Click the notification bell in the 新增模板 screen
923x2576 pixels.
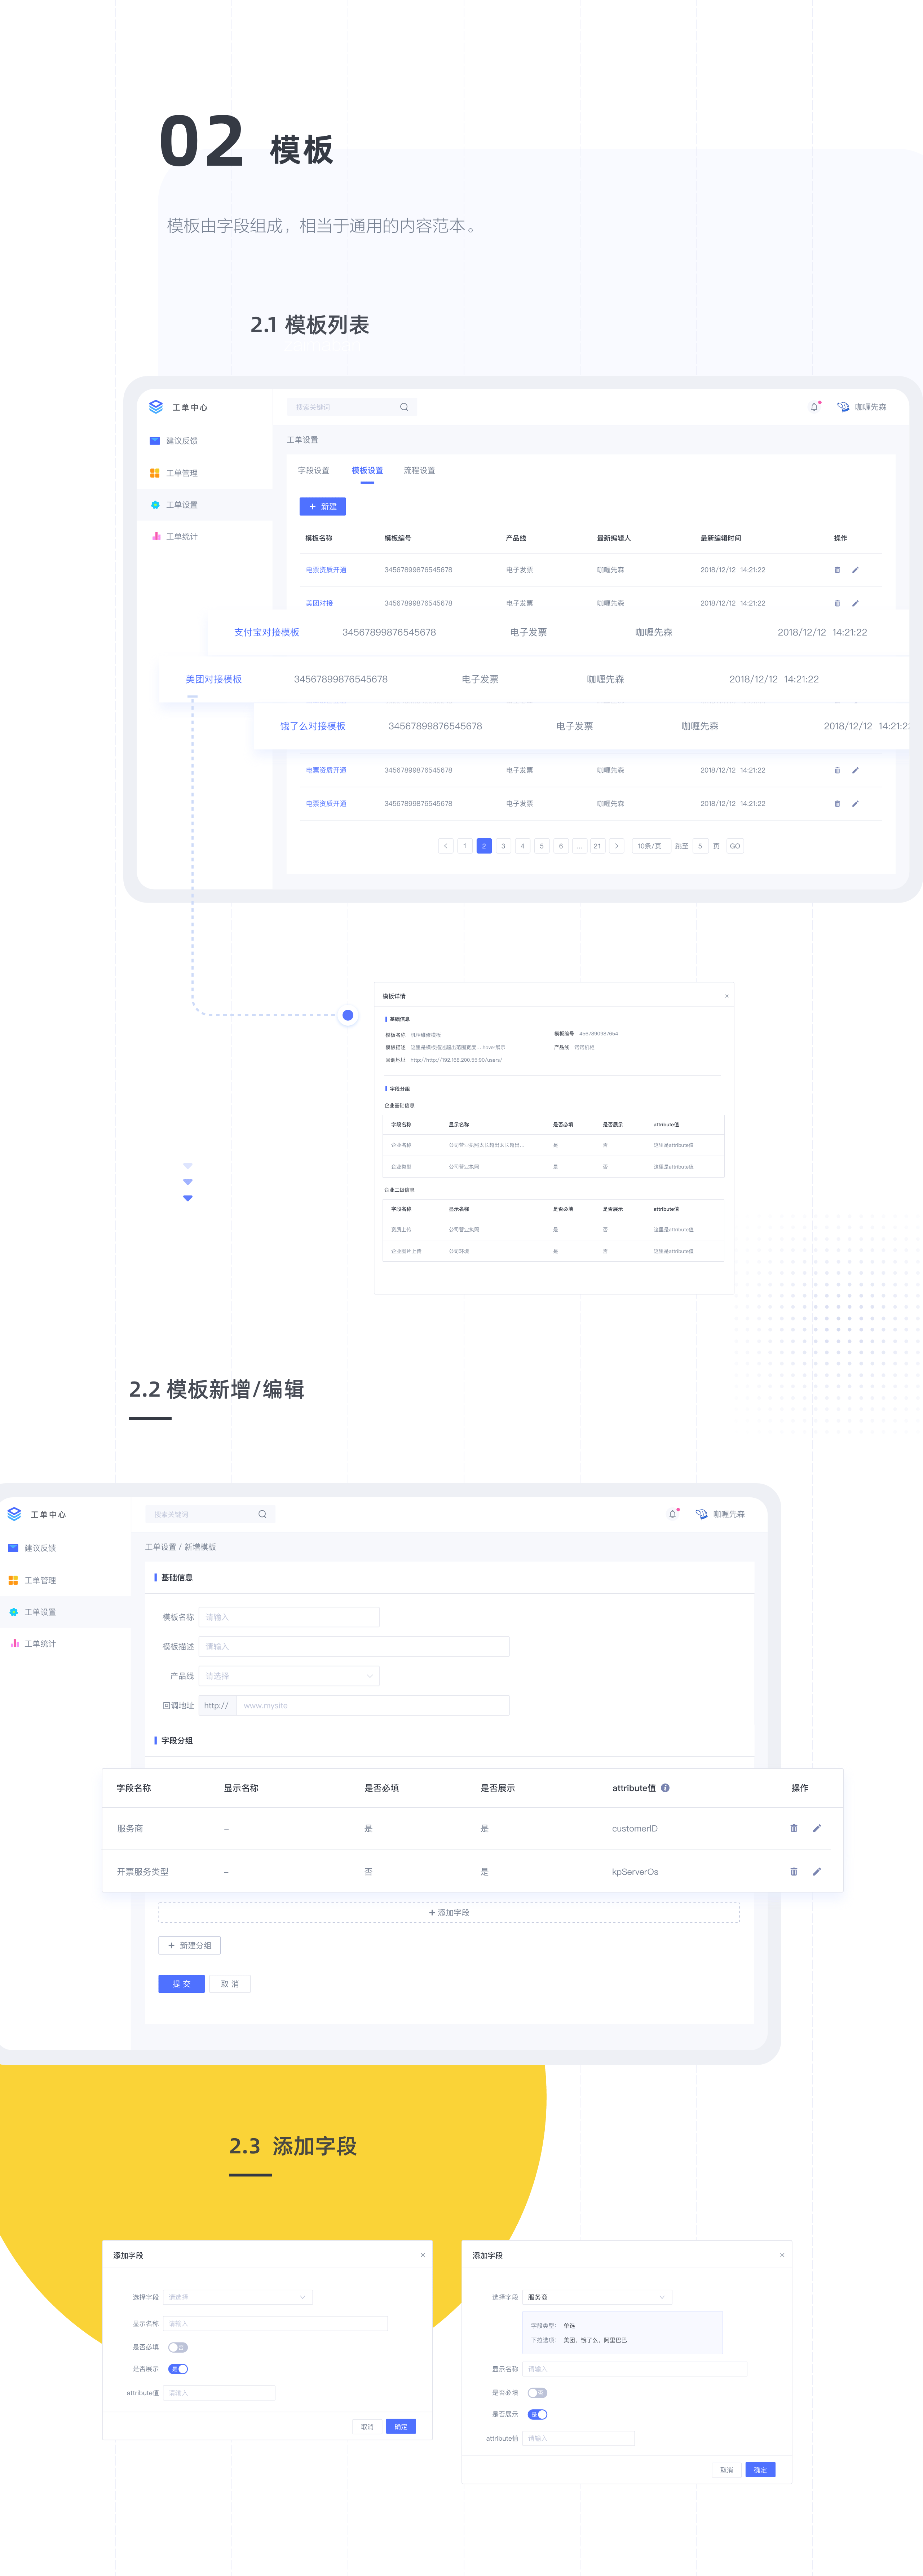click(672, 1514)
